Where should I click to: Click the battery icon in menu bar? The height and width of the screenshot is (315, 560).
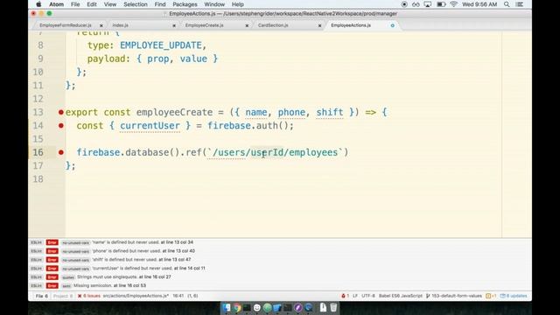(441, 4)
